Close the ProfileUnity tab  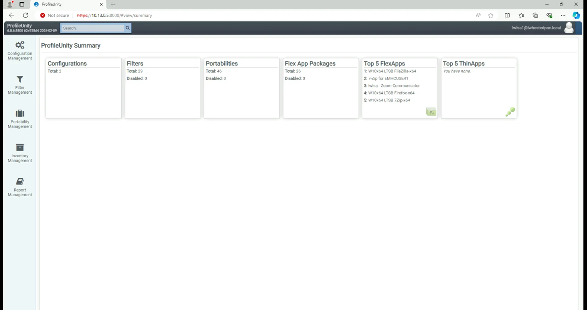tap(101, 4)
